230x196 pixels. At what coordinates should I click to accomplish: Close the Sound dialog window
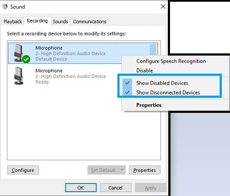coord(163,6)
